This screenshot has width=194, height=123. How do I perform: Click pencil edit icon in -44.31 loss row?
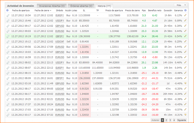point(185,78)
